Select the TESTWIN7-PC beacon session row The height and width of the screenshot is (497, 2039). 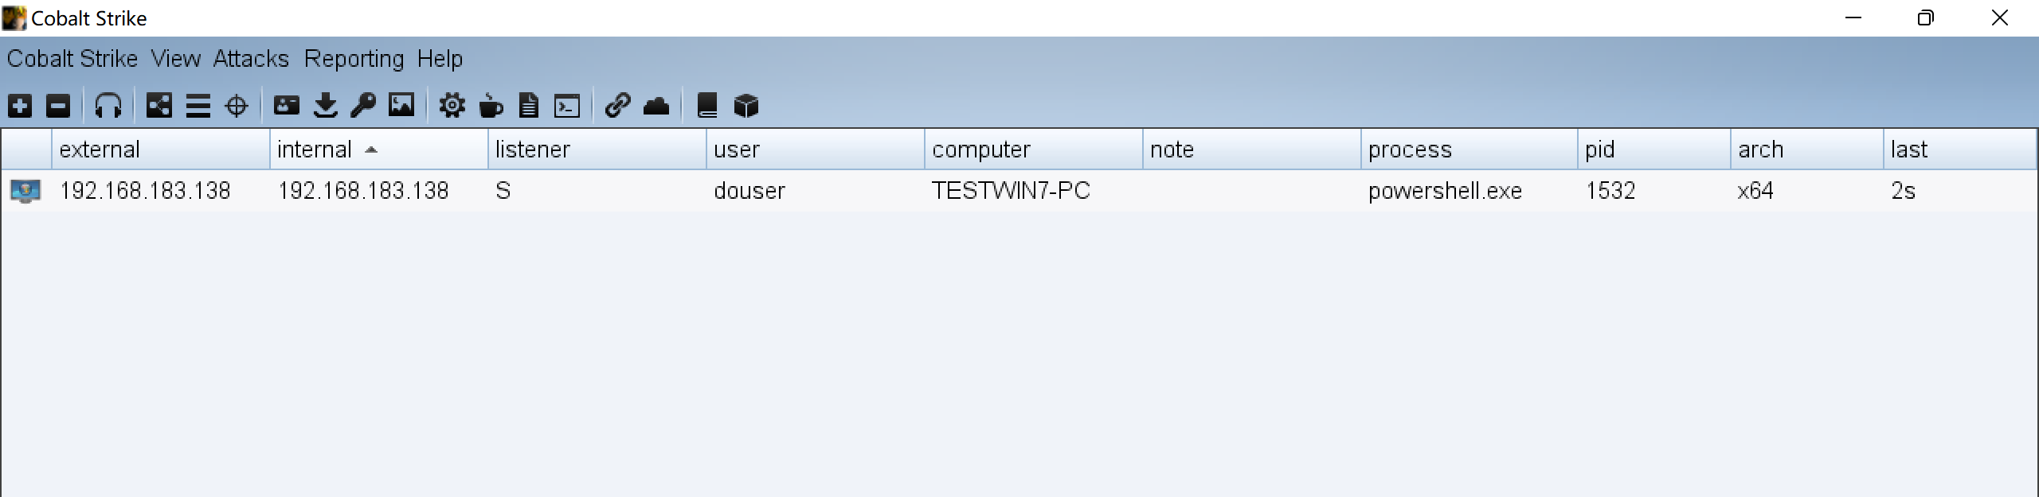pyautogui.click(x=1019, y=191)
